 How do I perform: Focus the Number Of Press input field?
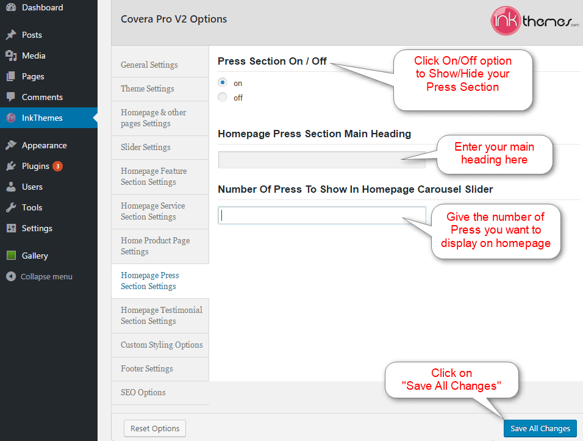(321, 216)
